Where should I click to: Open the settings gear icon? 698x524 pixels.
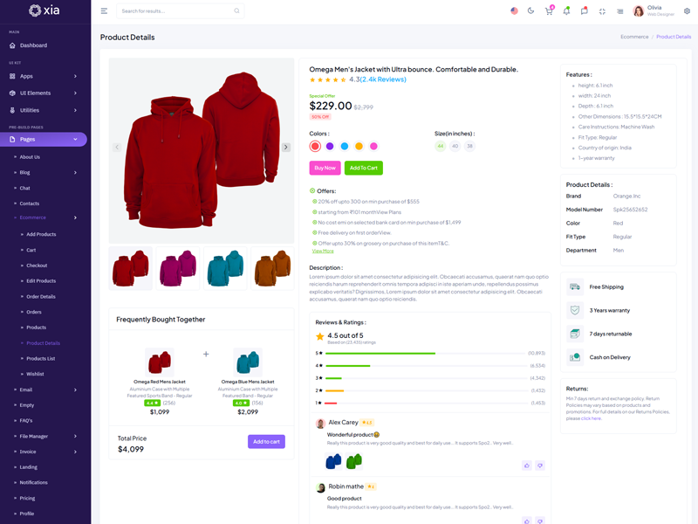[x=687, y=11]
